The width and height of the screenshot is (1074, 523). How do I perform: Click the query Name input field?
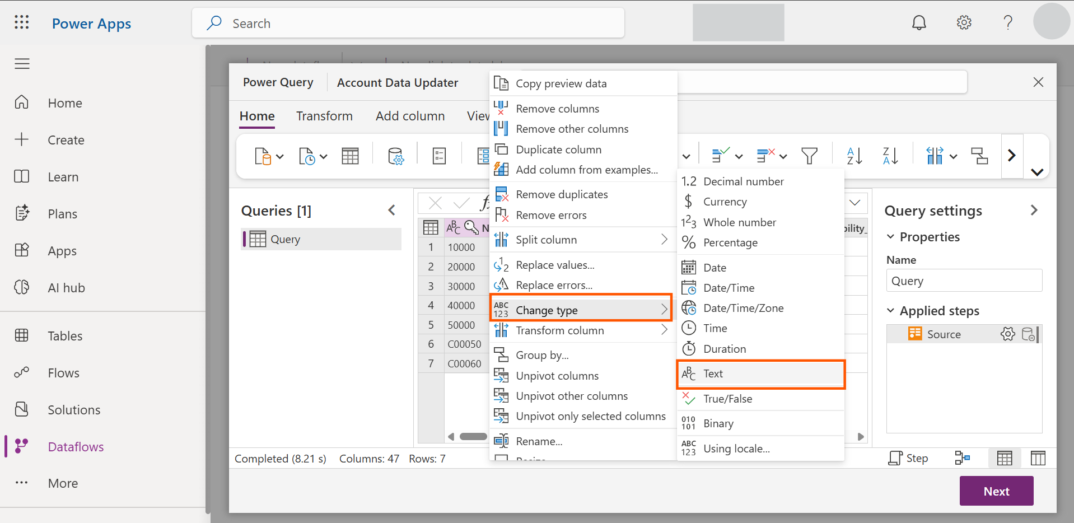(964, 281)
